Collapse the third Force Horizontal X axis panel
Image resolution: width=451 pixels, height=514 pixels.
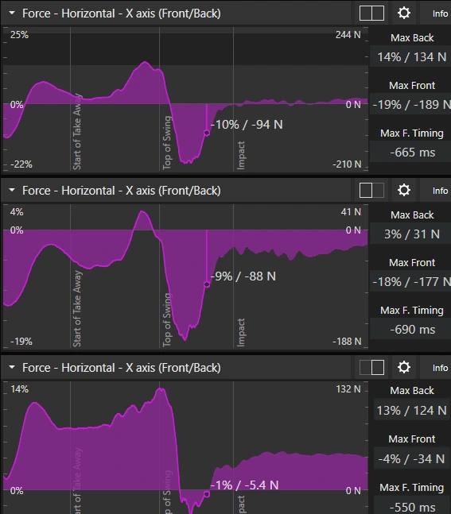12,367
